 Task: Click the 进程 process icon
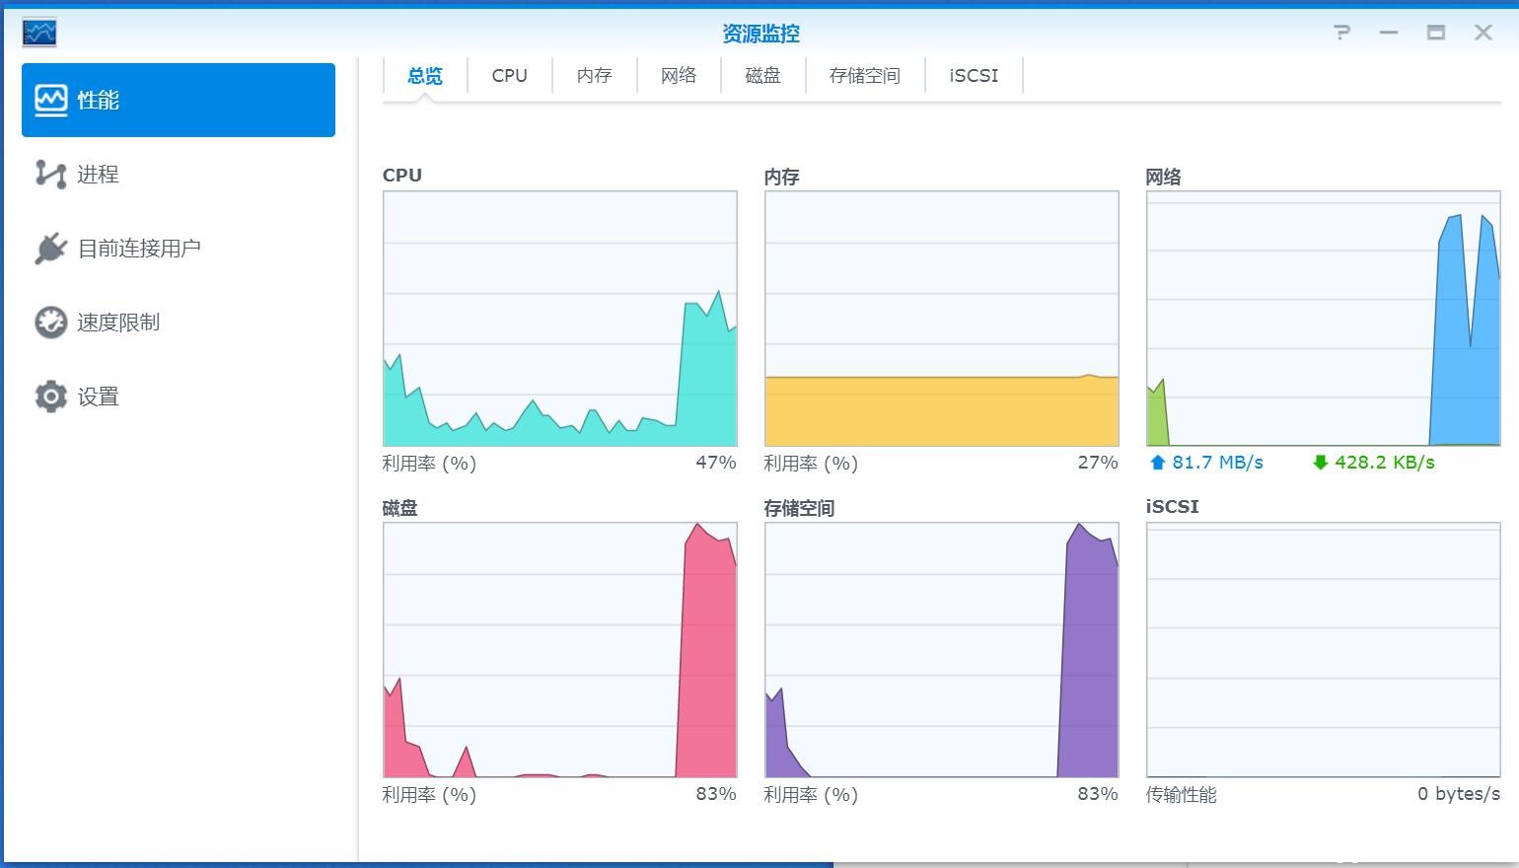click(51, 175)
